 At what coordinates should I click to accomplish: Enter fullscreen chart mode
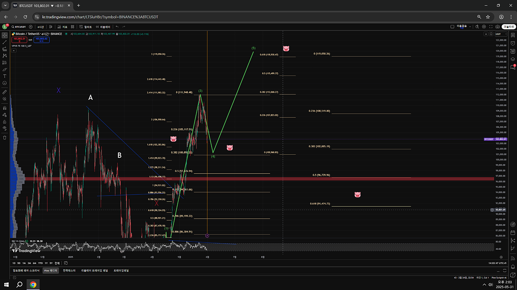[x=491, y=27]
